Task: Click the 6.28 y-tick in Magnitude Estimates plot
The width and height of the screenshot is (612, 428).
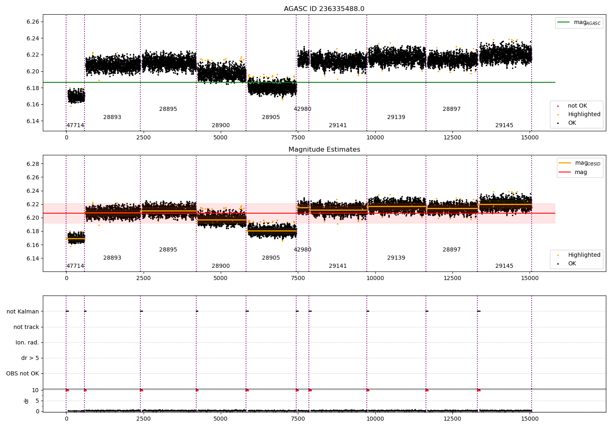Action: pos(33,164)
